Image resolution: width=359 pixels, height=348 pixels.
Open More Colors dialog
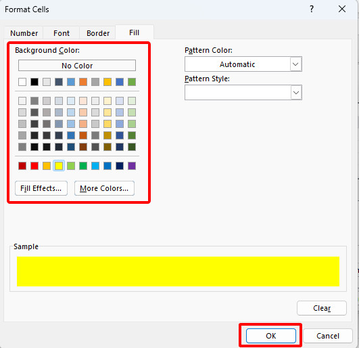point(104,188)
